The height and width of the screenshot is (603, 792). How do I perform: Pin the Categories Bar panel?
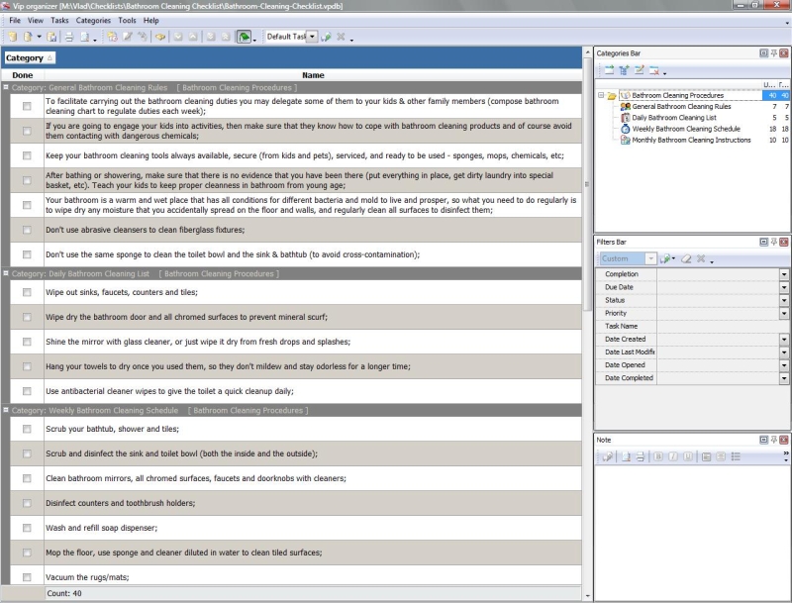point(773,52)
